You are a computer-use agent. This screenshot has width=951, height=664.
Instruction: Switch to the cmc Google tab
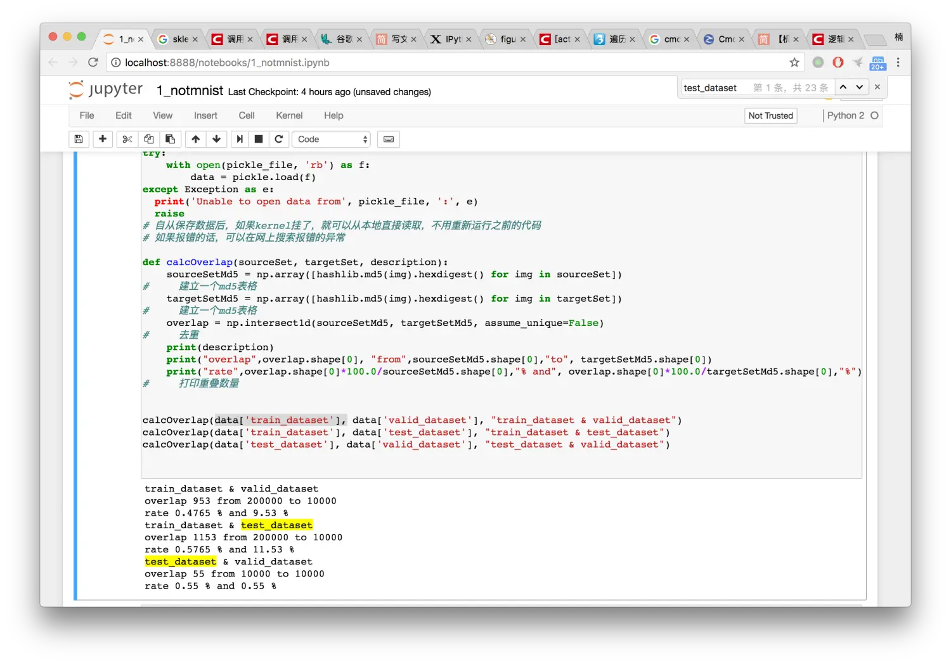click(669, 39)
